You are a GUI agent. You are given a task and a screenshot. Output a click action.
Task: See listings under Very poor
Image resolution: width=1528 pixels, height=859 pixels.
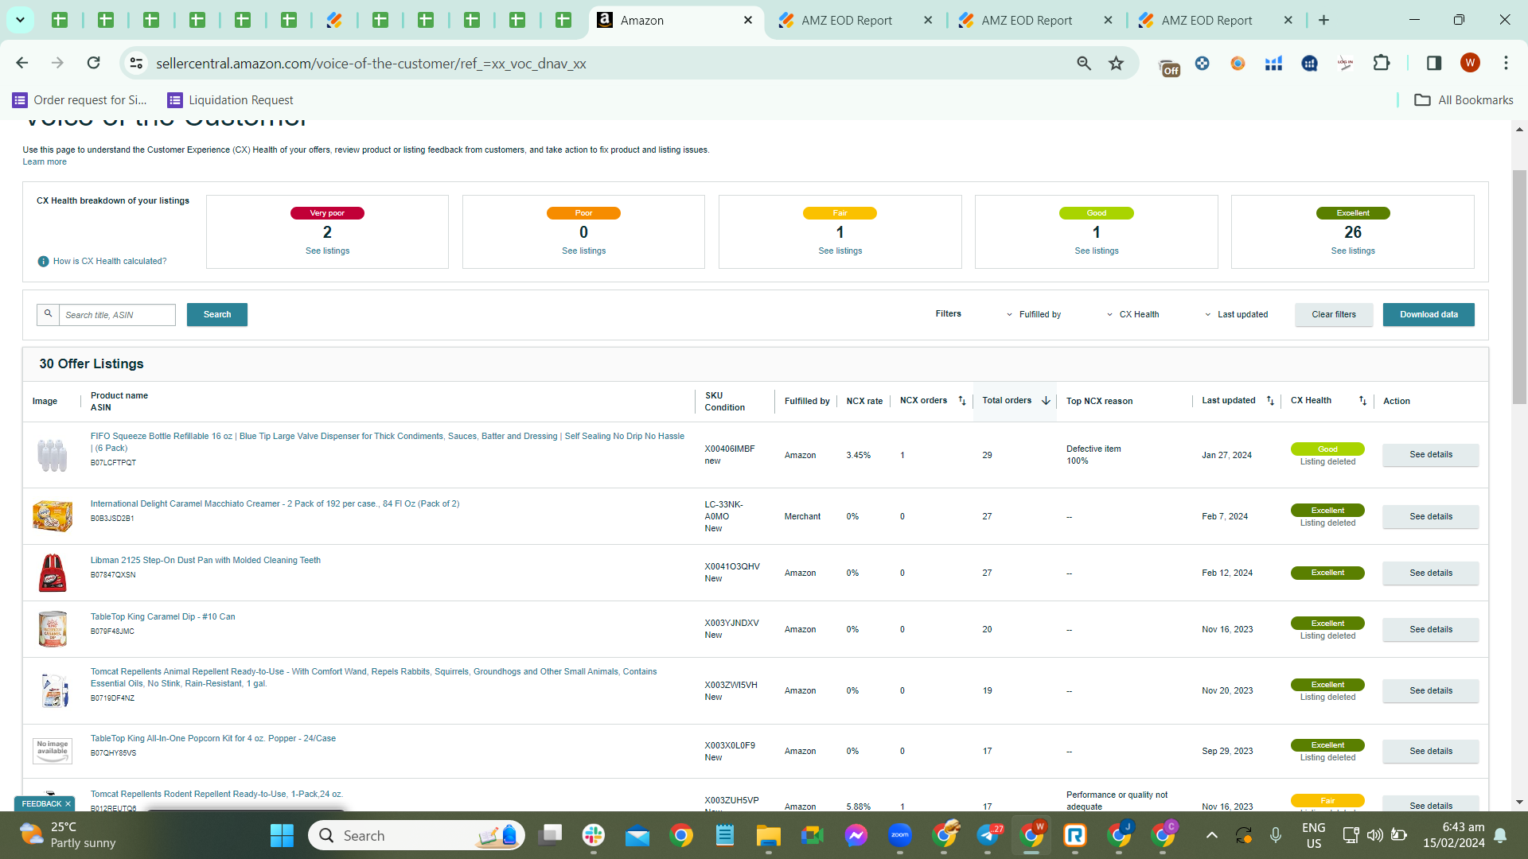click(x=328, y=251)
